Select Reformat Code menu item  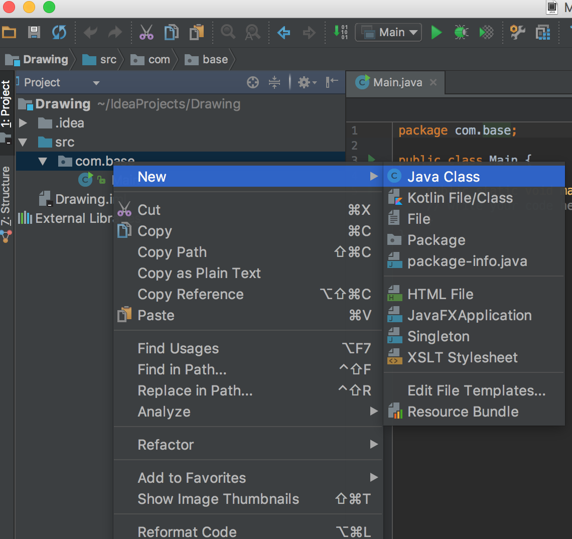[x=248, y=531]
